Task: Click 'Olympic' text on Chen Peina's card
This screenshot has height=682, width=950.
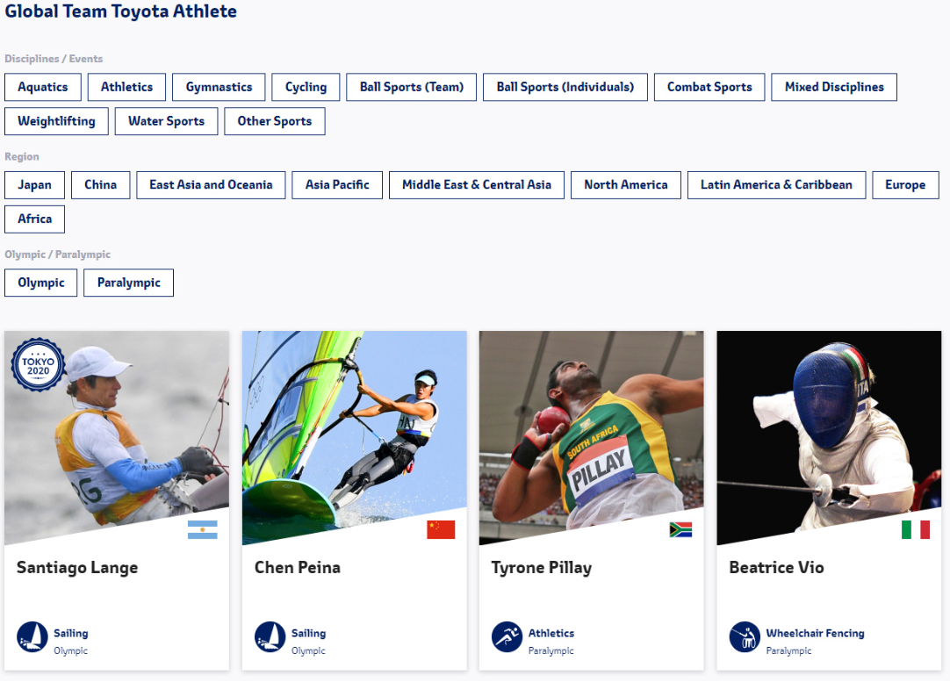Action: coord(308,650)
